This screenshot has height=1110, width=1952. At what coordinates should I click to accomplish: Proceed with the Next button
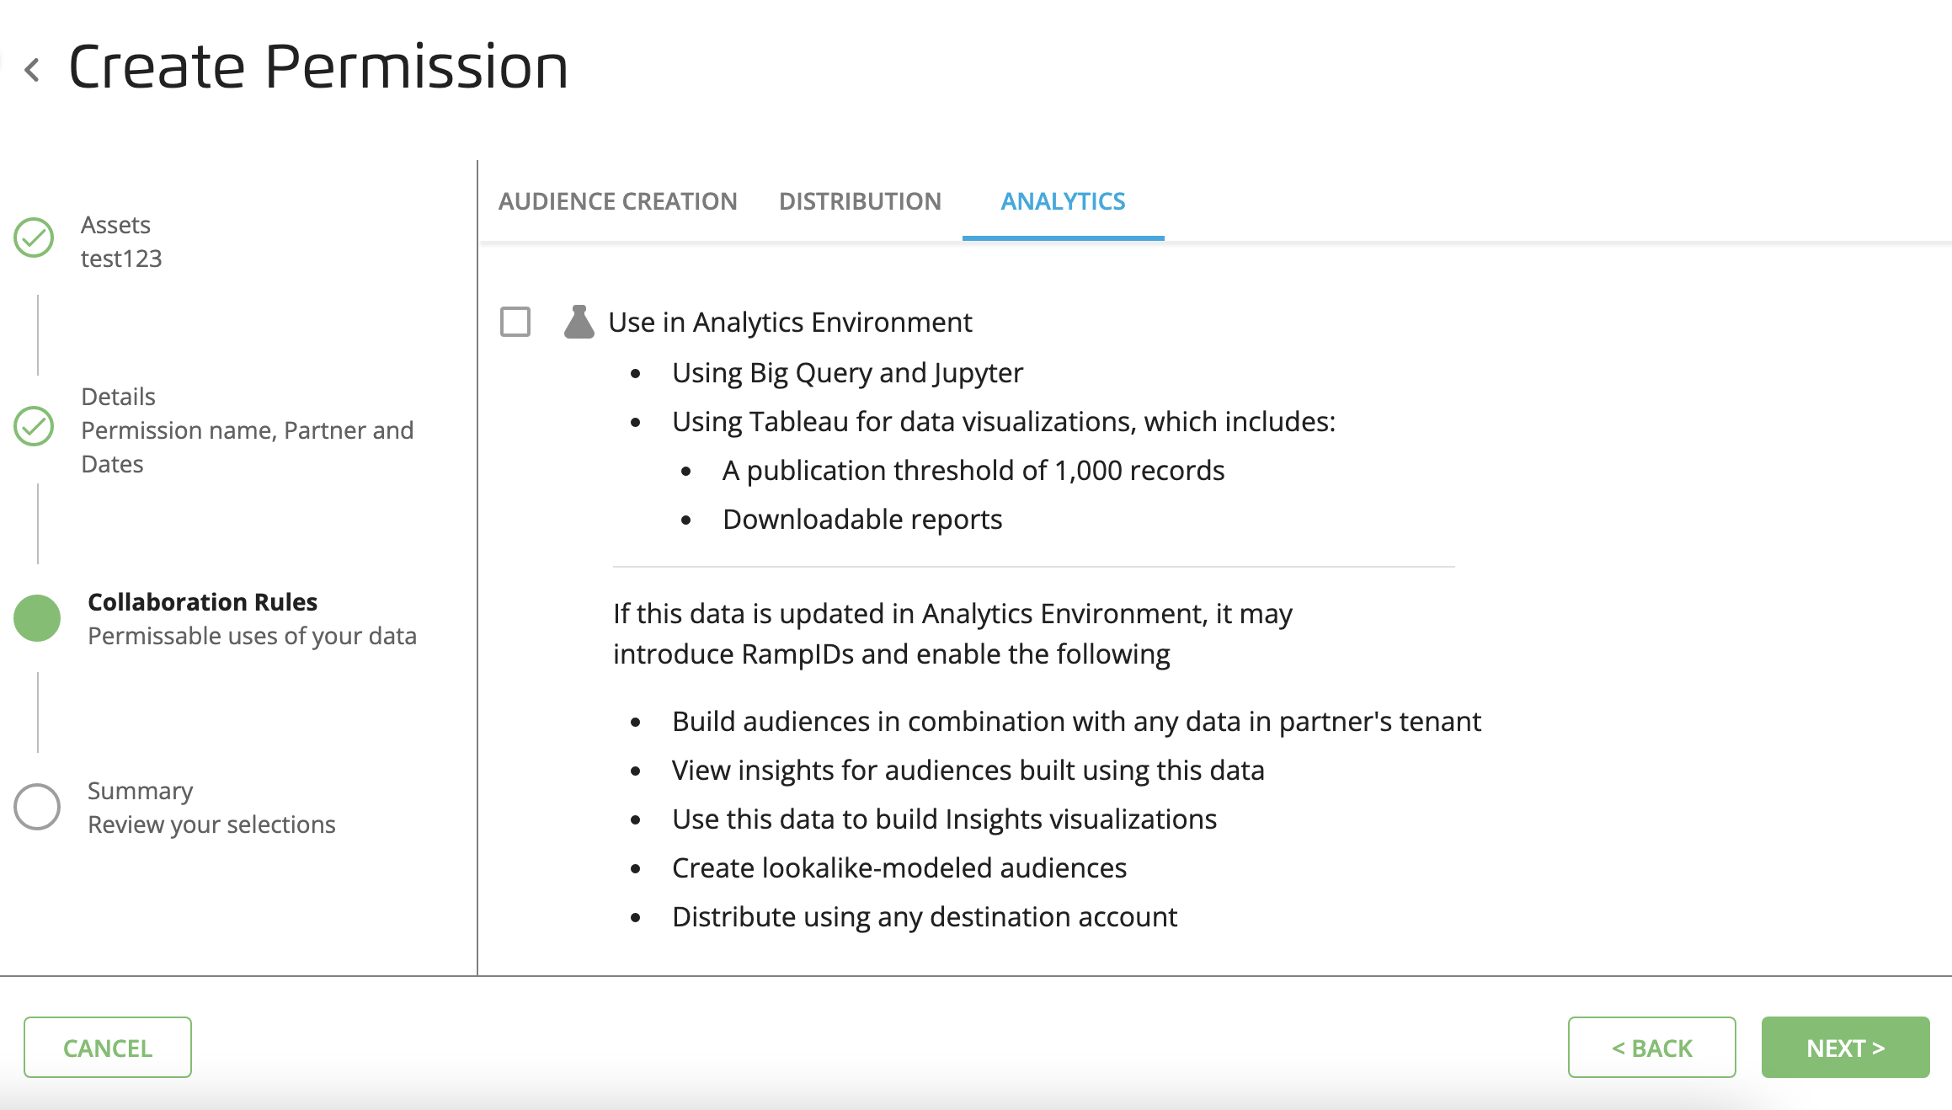pos(1845,1048)
